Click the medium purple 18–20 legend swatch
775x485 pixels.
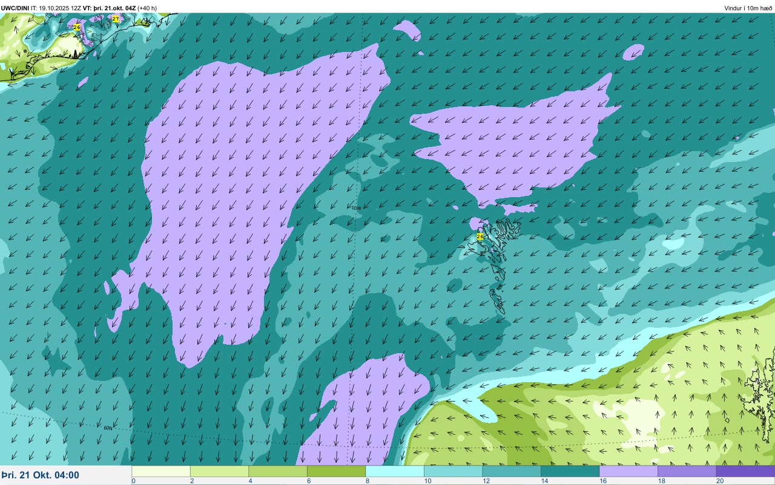tap(687, 471)
